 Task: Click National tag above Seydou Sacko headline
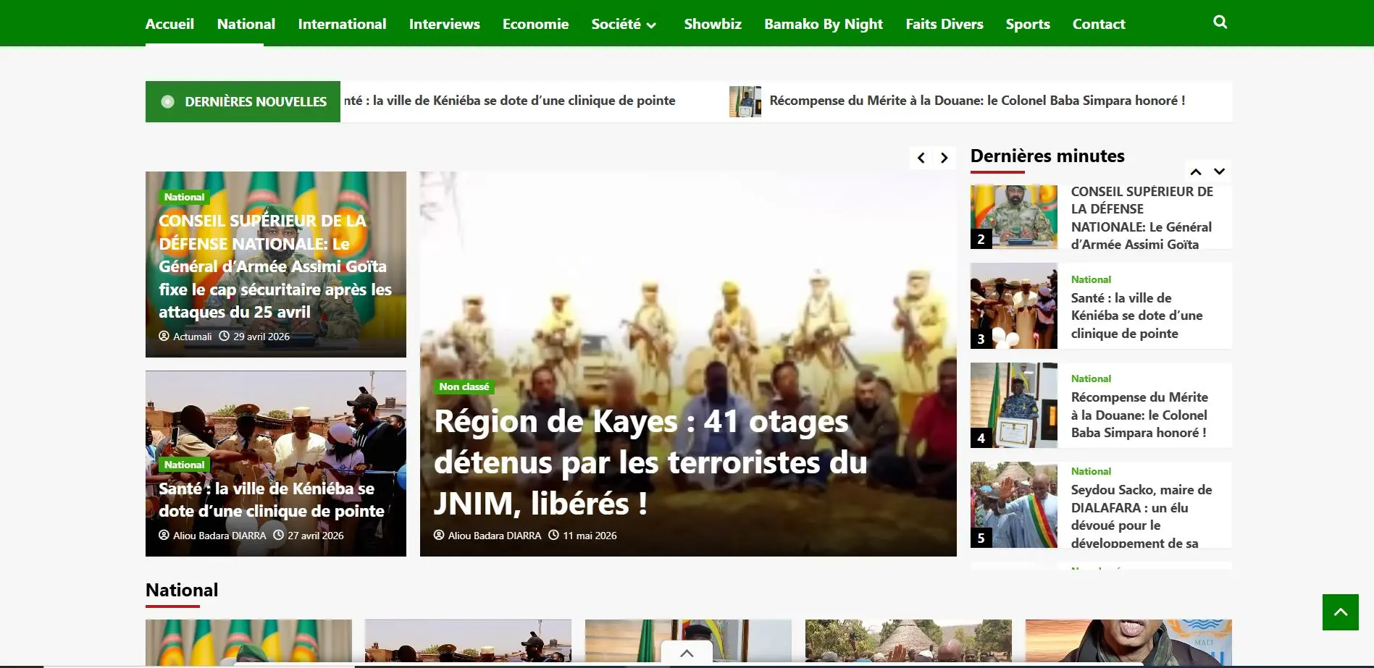(1091, 471)
